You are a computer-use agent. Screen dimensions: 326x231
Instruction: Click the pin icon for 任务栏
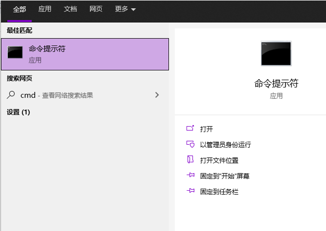click(x=191, y=191)
